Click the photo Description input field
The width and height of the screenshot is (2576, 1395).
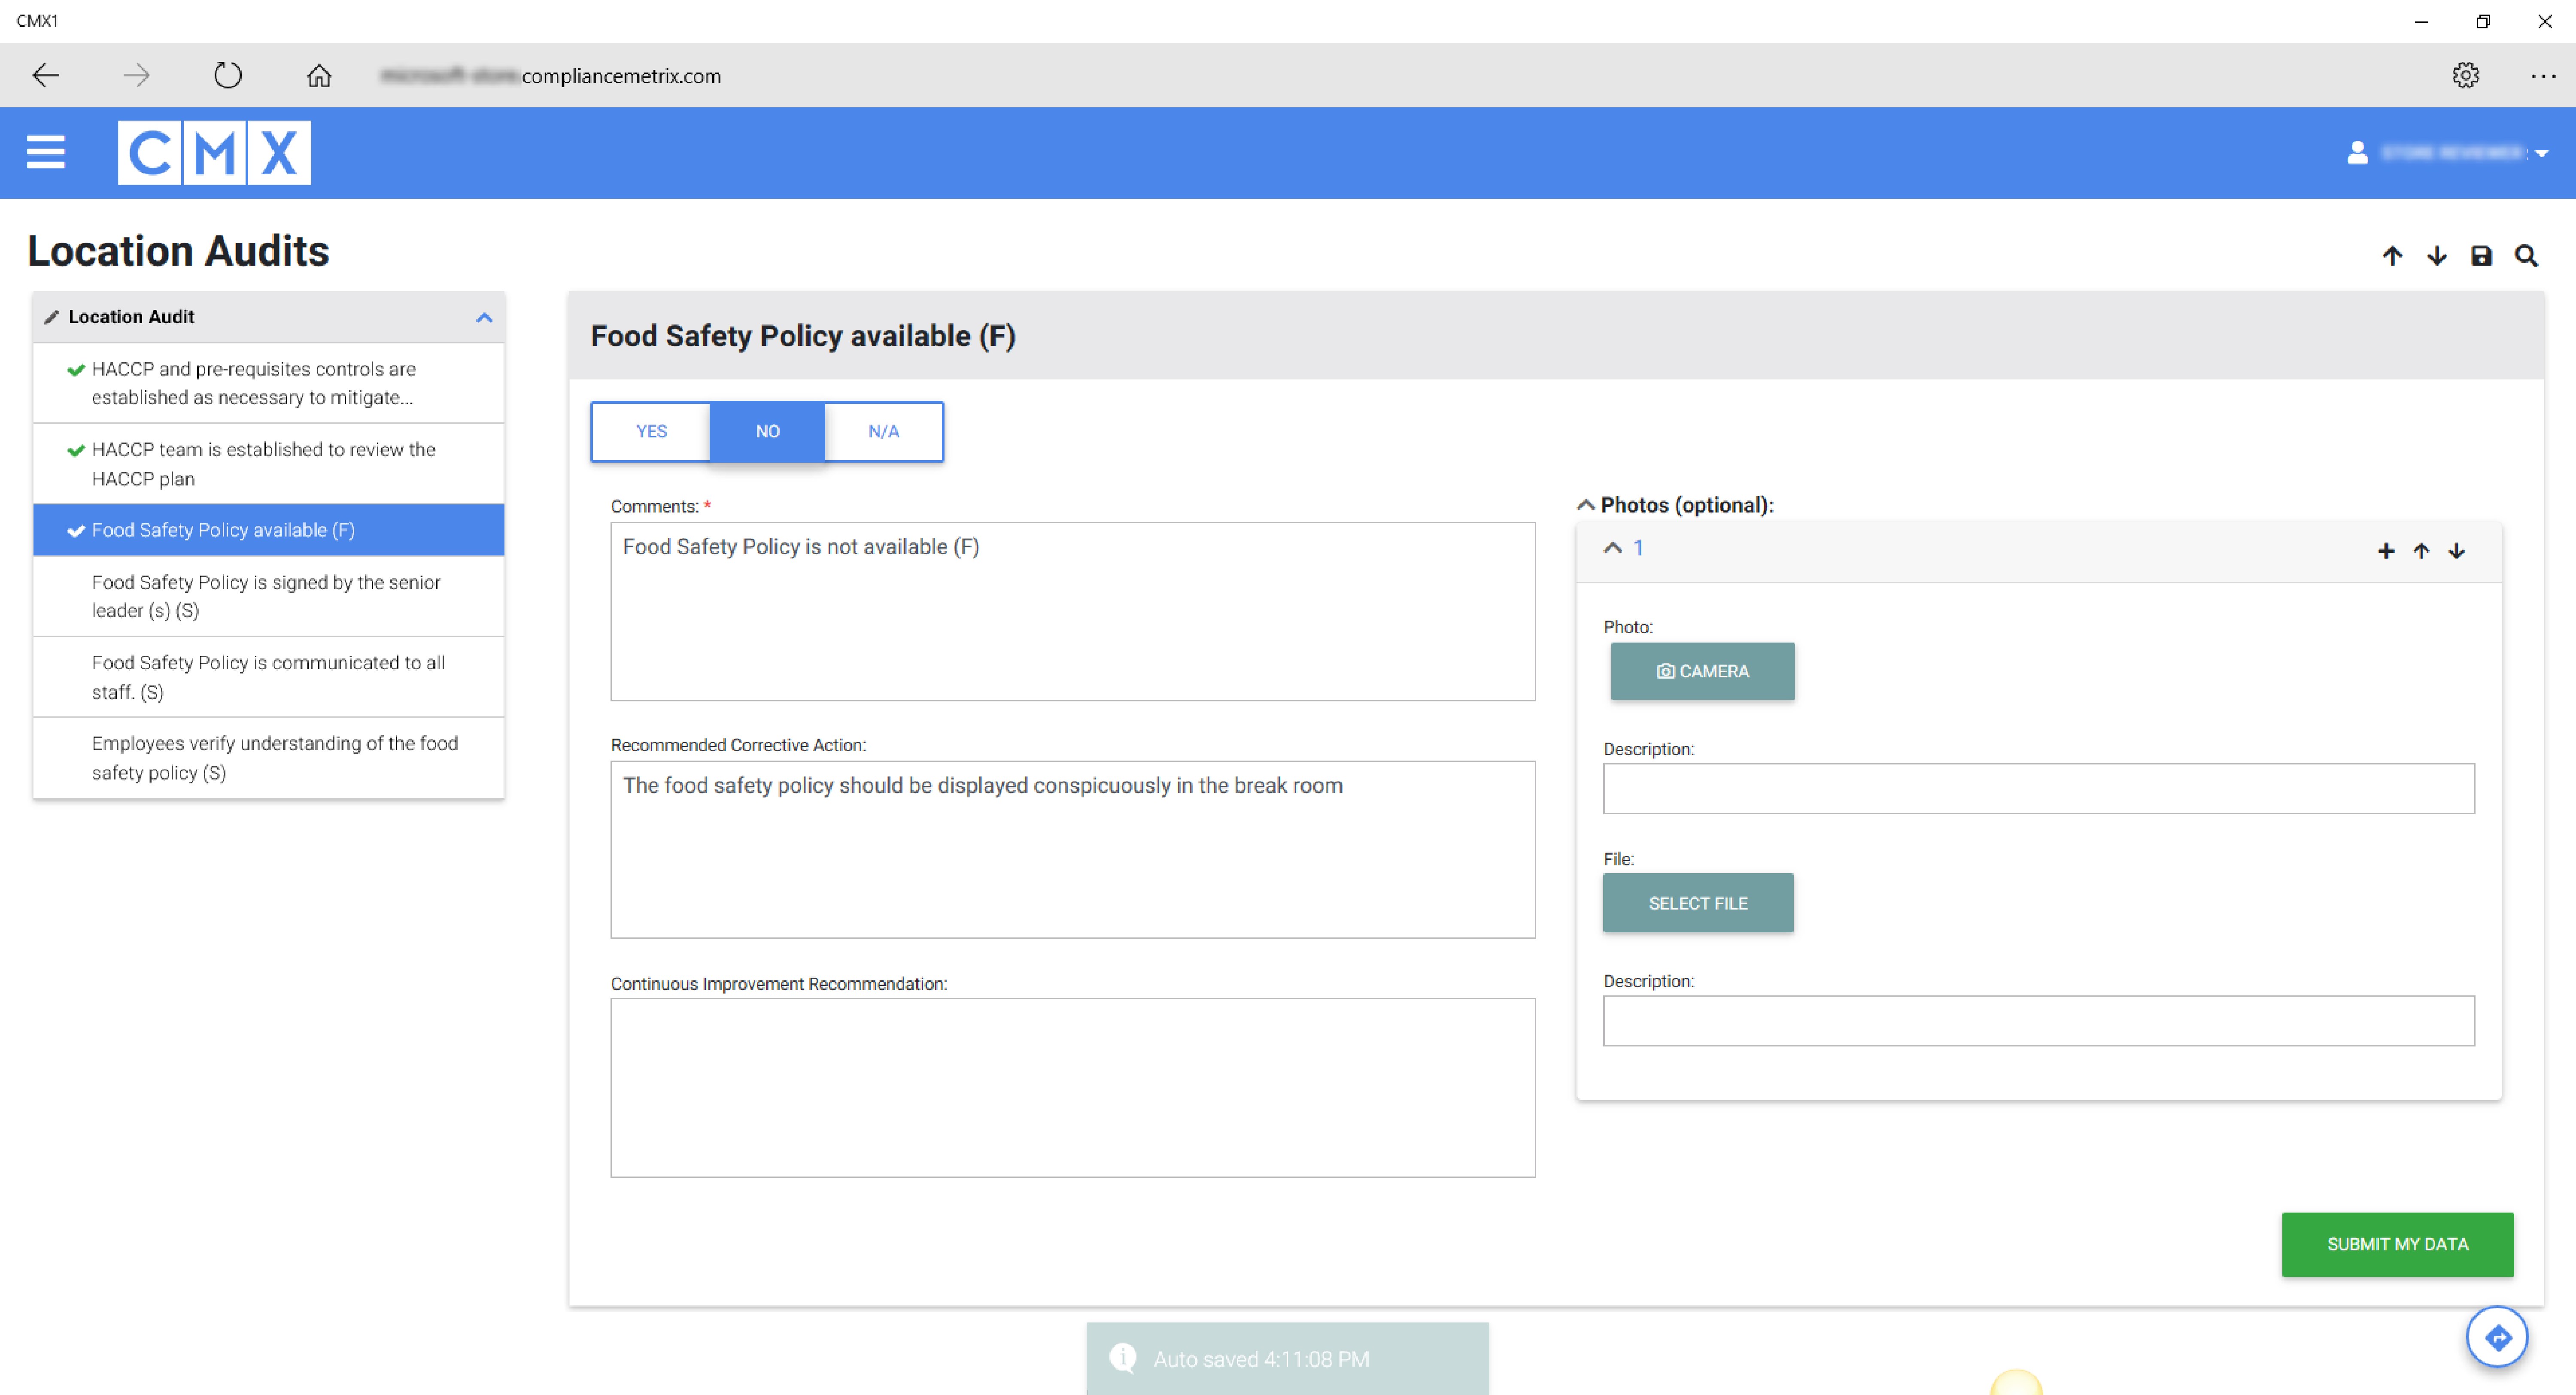tap(2039, 789)
